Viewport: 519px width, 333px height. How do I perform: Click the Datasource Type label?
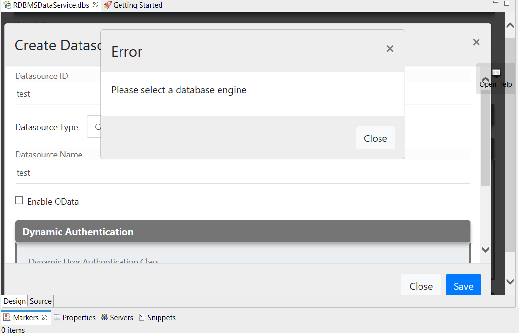46,127
